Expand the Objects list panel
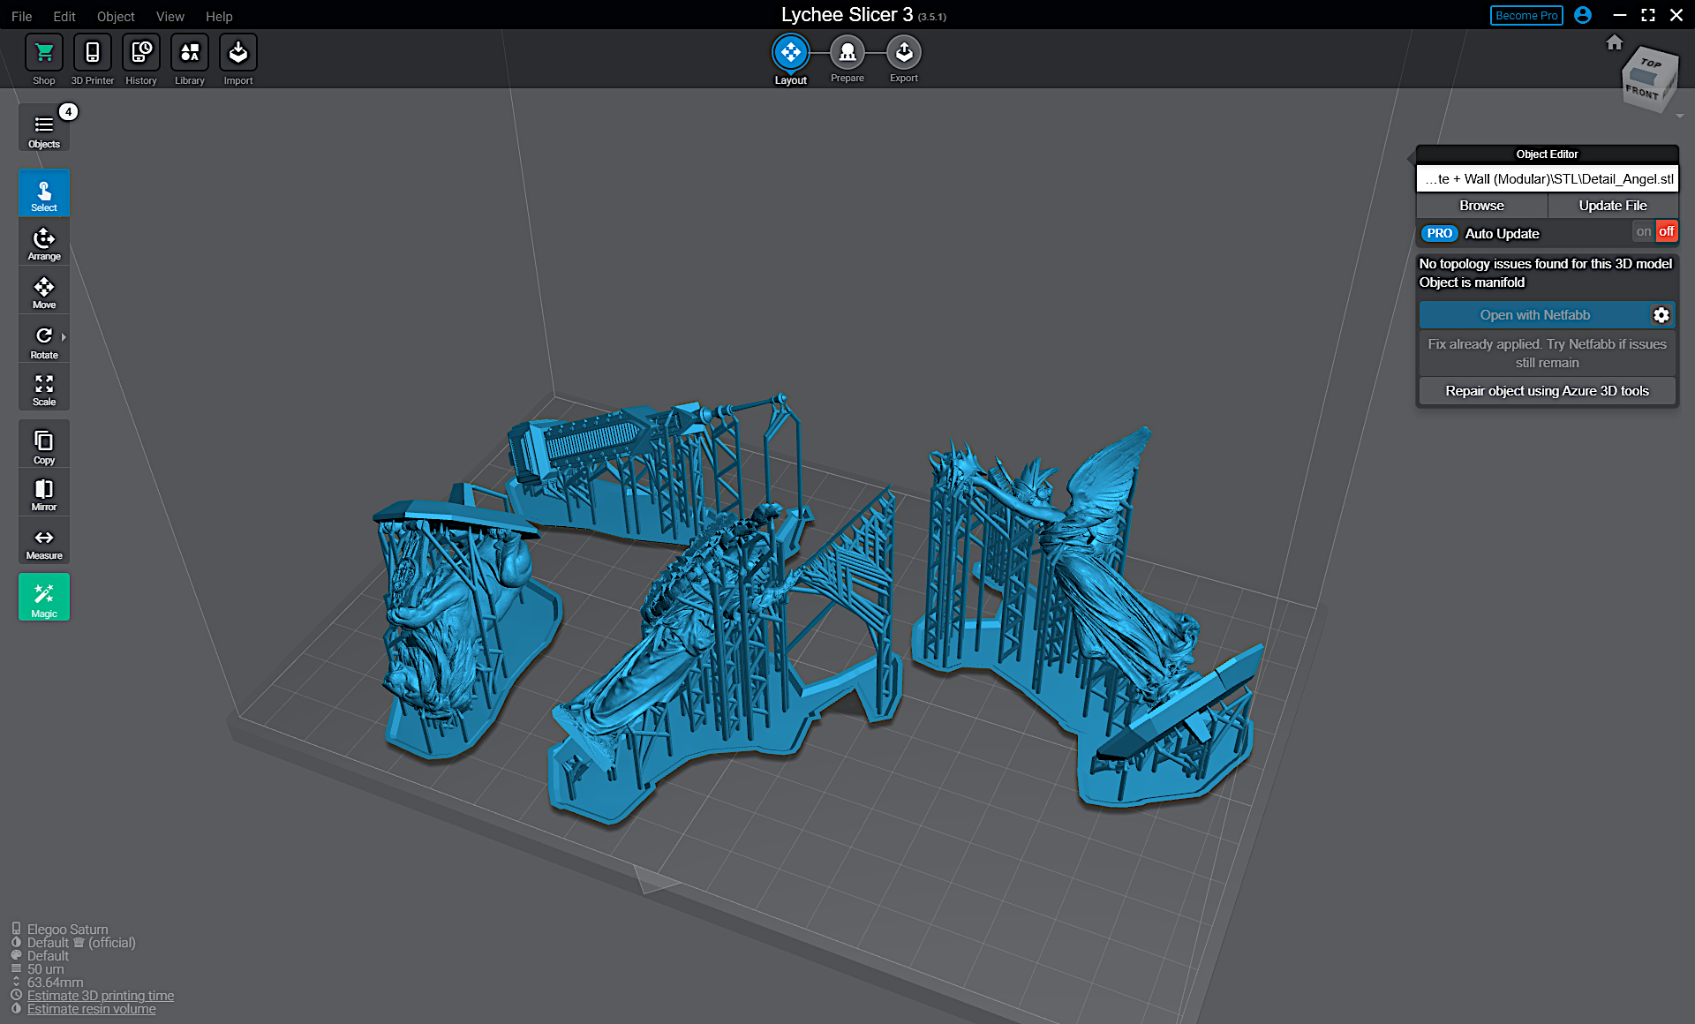Image resolution: width=1695 pixels, height=1024 pixels. pos(44,129)
